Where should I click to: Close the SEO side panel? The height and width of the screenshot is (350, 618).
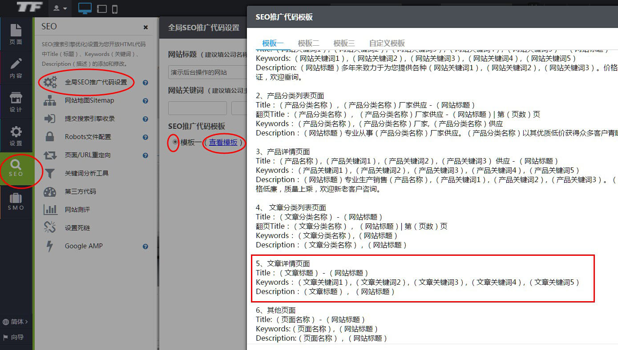[x=145, y=27]
